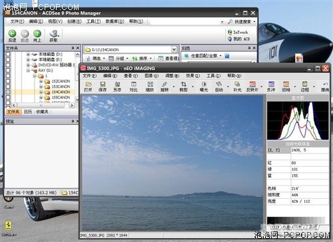This screenshot has height=242, width=333.
Task: Open ACDSee's 视图(V) menu
Action: coord(55,21)
